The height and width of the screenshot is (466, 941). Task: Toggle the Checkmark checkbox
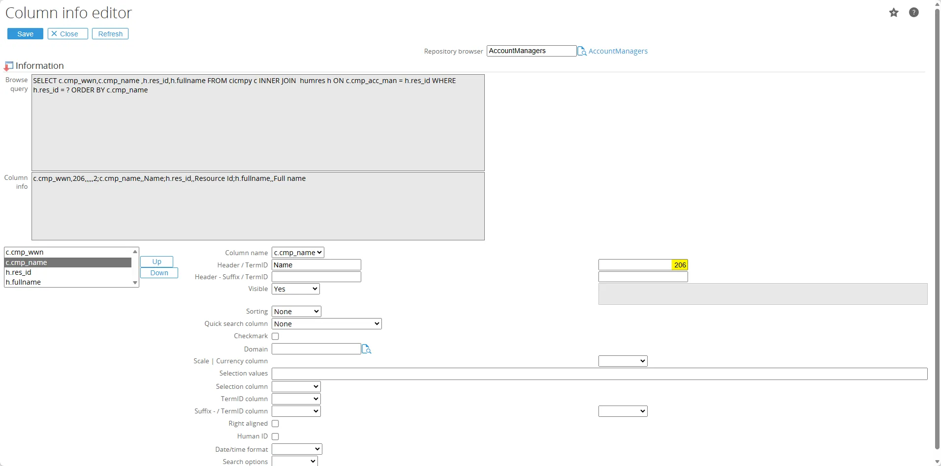(276, 336)
